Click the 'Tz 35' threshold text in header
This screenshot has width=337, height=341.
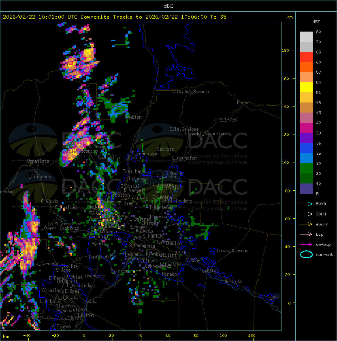pyautogui.click(x=218, y=17)
